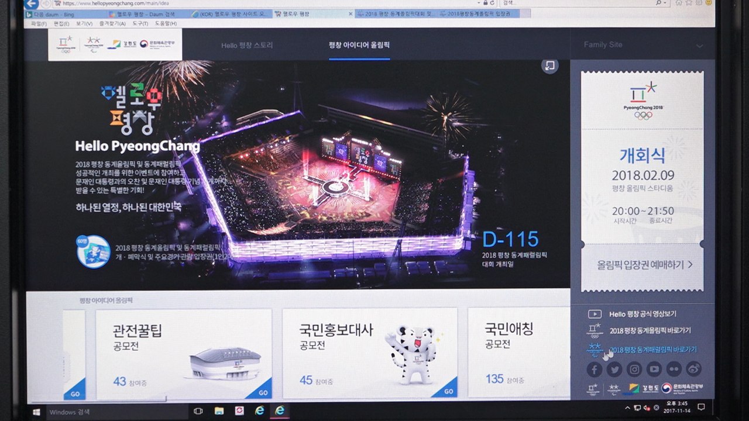Select the Hello 평창 스토리 nav item
The image size is (749, 421).
click(247, 46)
